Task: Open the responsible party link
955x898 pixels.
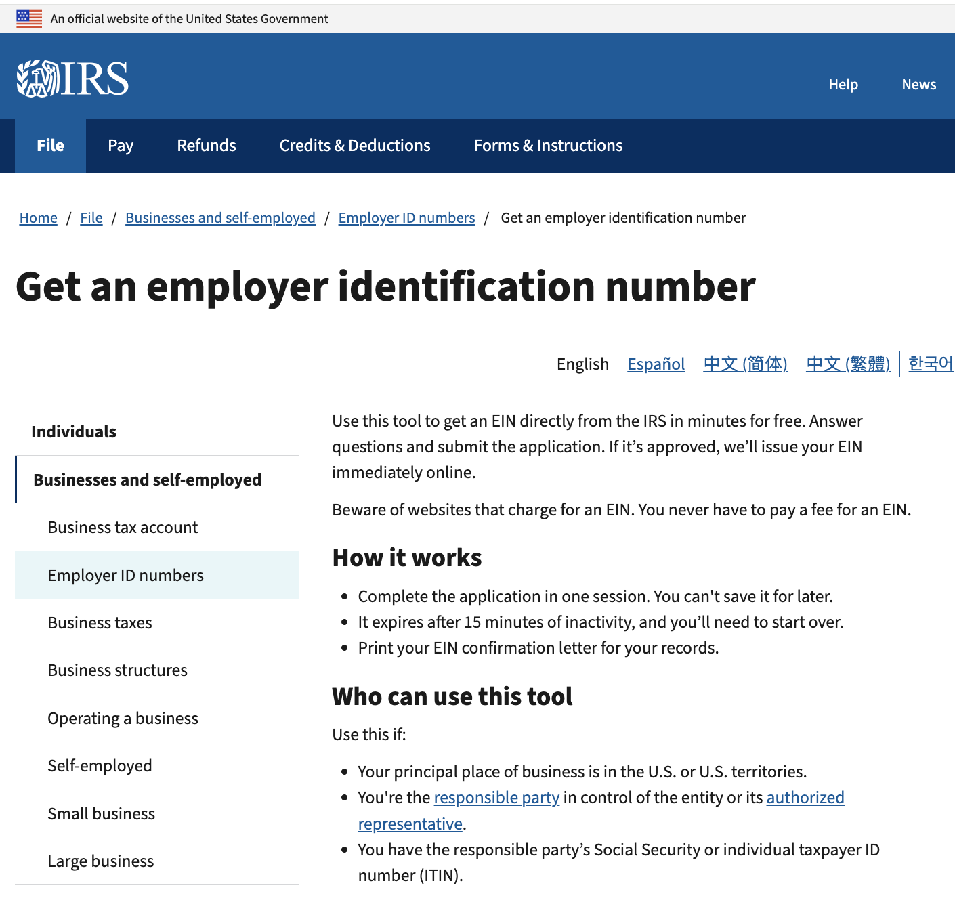Action: tap(496, 797)
